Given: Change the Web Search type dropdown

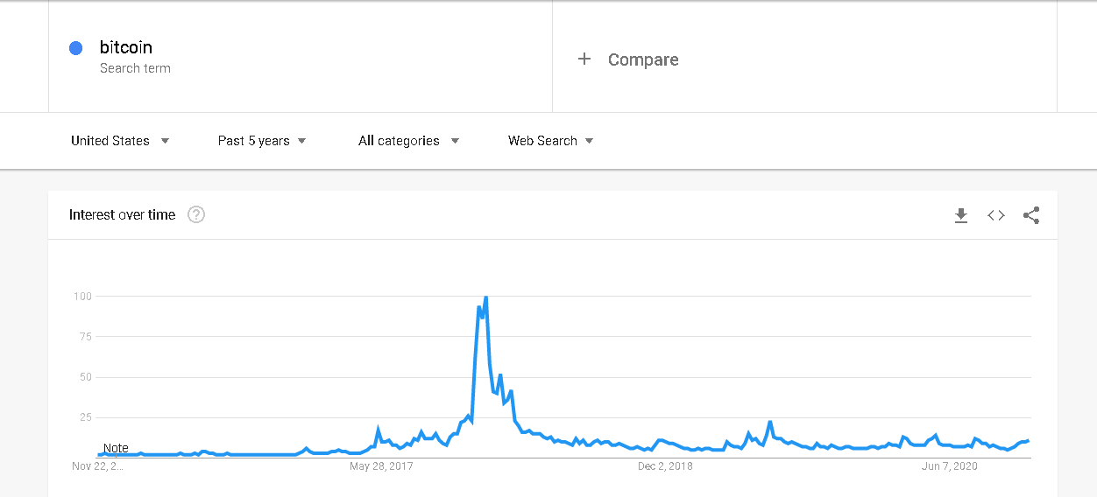Looking at the screenshot, I should (x=550, y=141).
